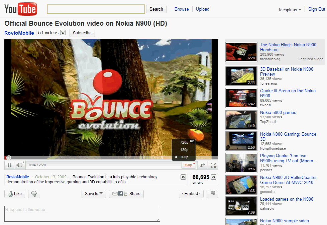Viewport: 327px width, 225px height.
Task: Pause the video playback
Action: tap(9, 165)
